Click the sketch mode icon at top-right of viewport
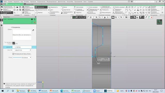This screenshot has height=93, width=165. click(x=159, y=22)
